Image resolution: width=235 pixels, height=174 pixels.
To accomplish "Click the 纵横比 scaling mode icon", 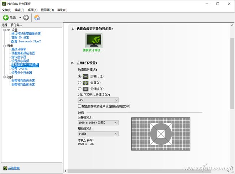I will [x=85, y=77].
